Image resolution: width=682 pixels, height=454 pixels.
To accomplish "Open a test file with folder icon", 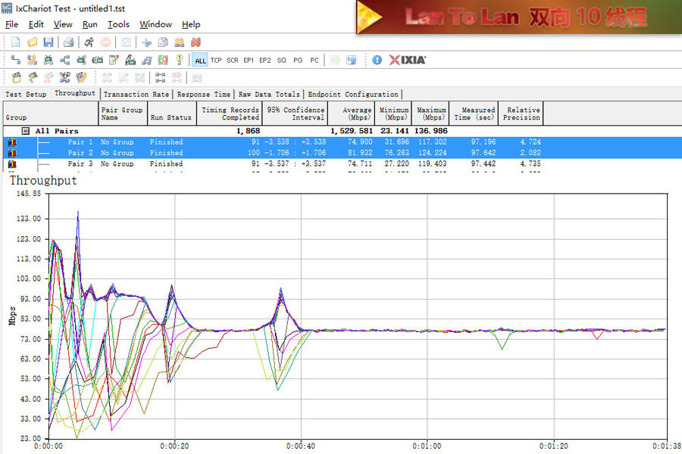I will 32,42.
